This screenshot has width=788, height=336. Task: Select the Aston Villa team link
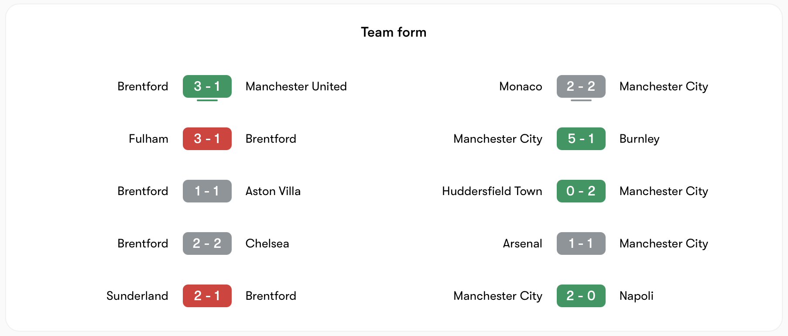click(x=273, y=191)
